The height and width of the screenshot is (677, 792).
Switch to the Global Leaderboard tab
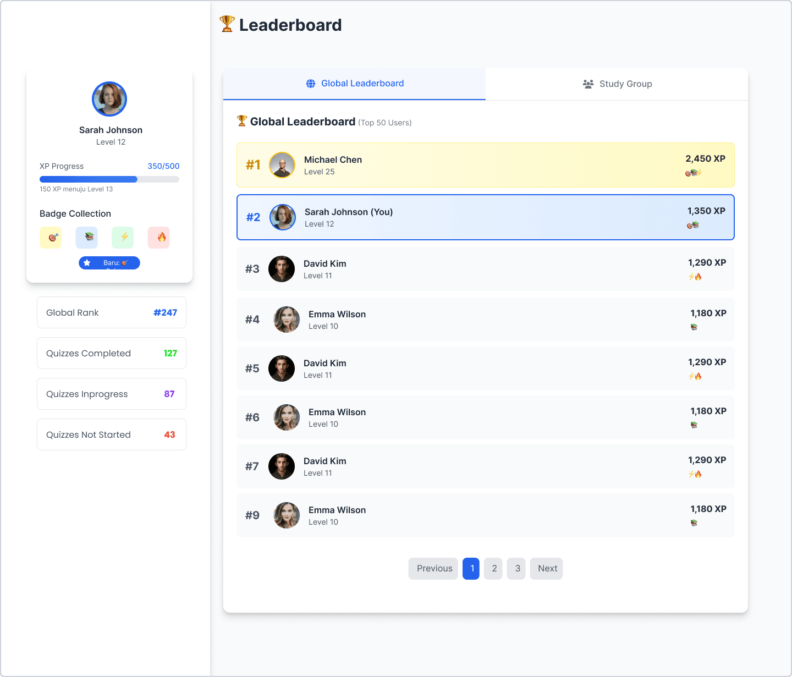point(354,84)
